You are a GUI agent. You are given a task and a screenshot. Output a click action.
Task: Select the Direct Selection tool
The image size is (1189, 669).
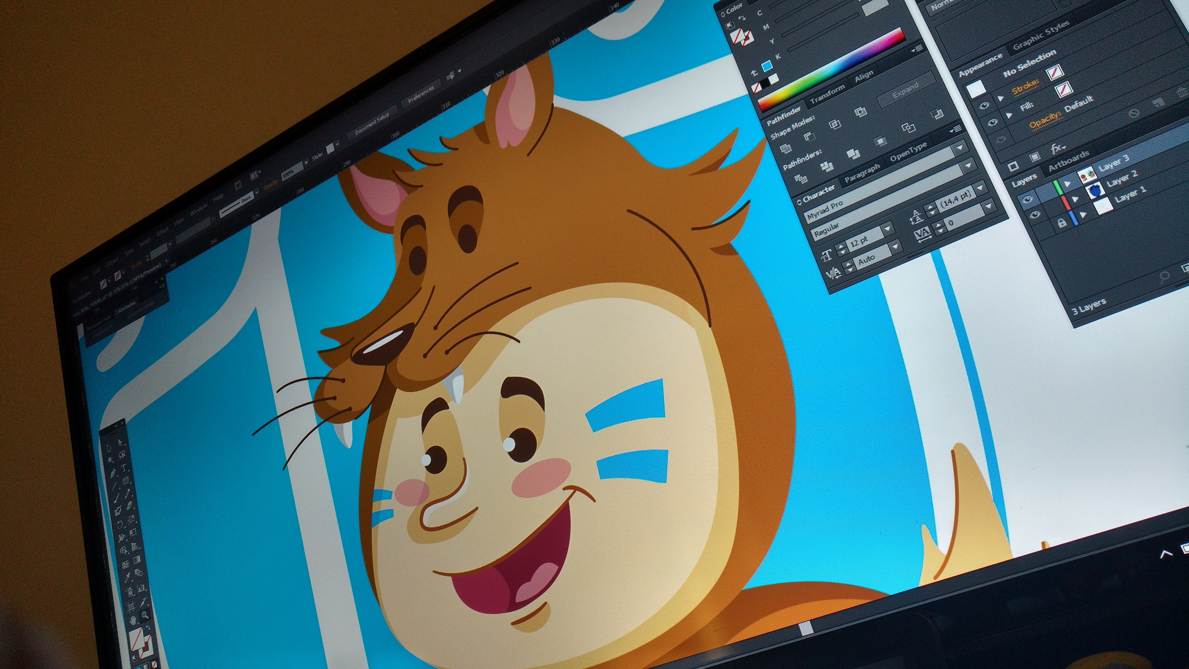(x=120, y=443)
